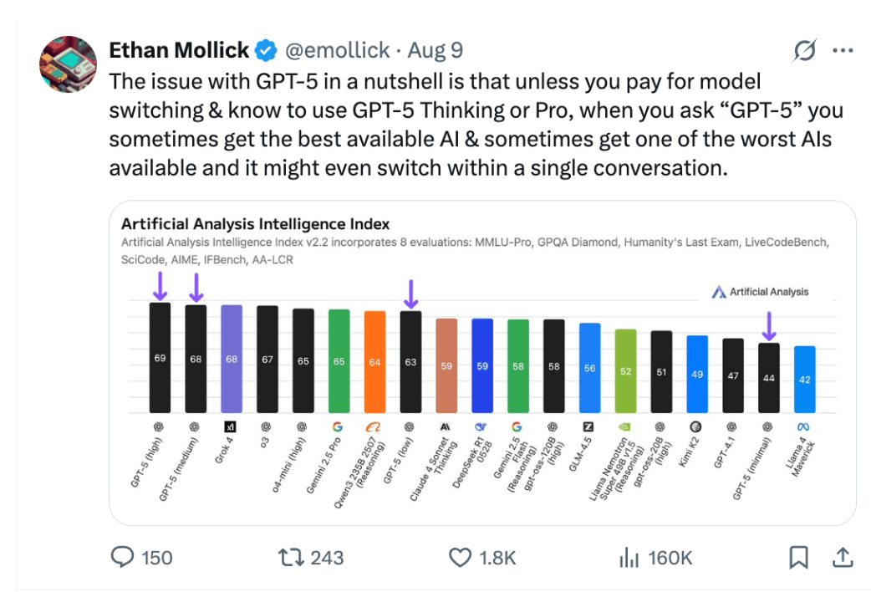Click the Artificial Analysis logo in chart
Image resolution: width=871 pixels, height=592 pixels.
click(x=760, y=292)
